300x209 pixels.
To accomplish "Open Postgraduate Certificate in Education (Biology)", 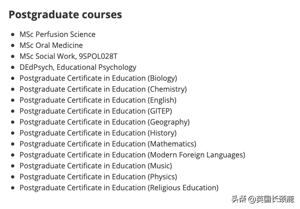I will (98, 78).
